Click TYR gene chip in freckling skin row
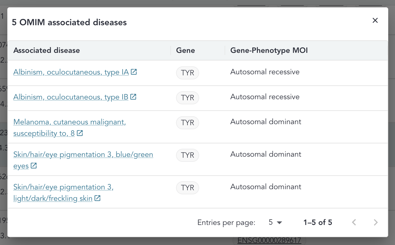The height and width of the screenshot is (245, 395). 187,188
